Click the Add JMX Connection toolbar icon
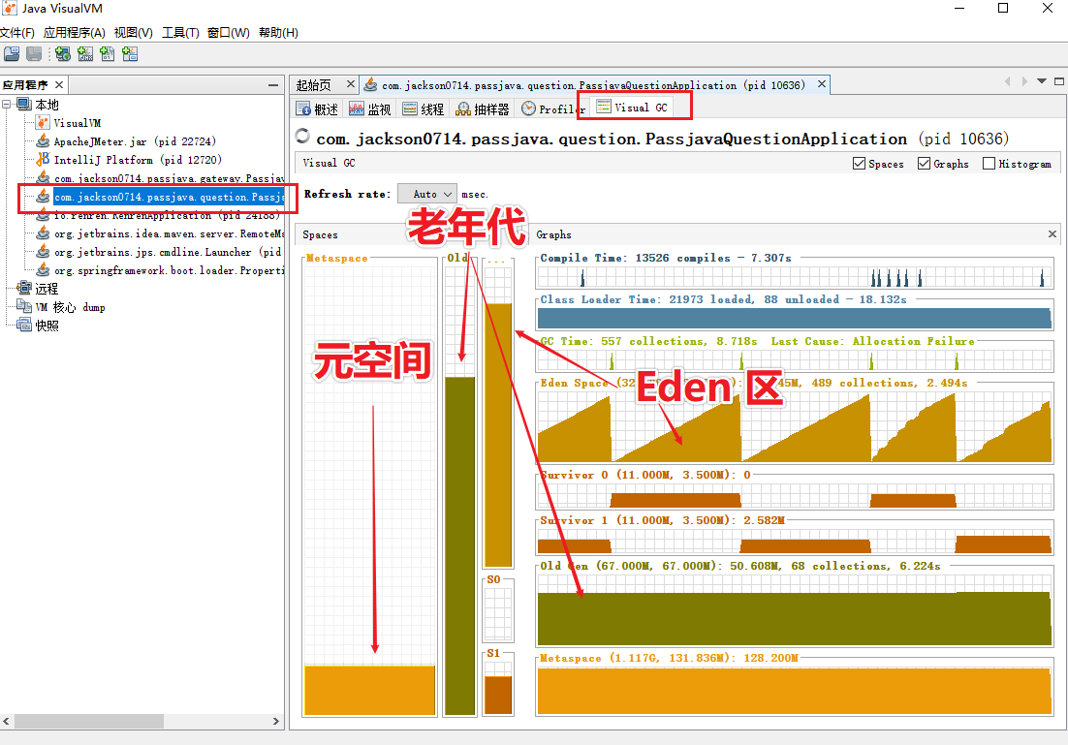1068x745 pixels. pos(85,55)
